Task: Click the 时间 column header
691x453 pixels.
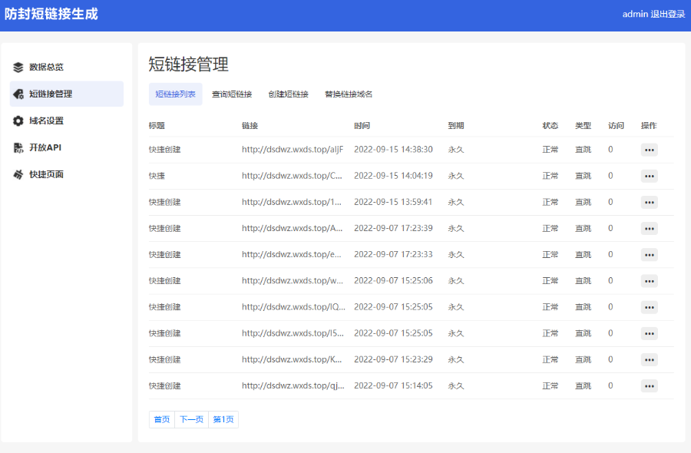Action: click(x=362, y=126)
